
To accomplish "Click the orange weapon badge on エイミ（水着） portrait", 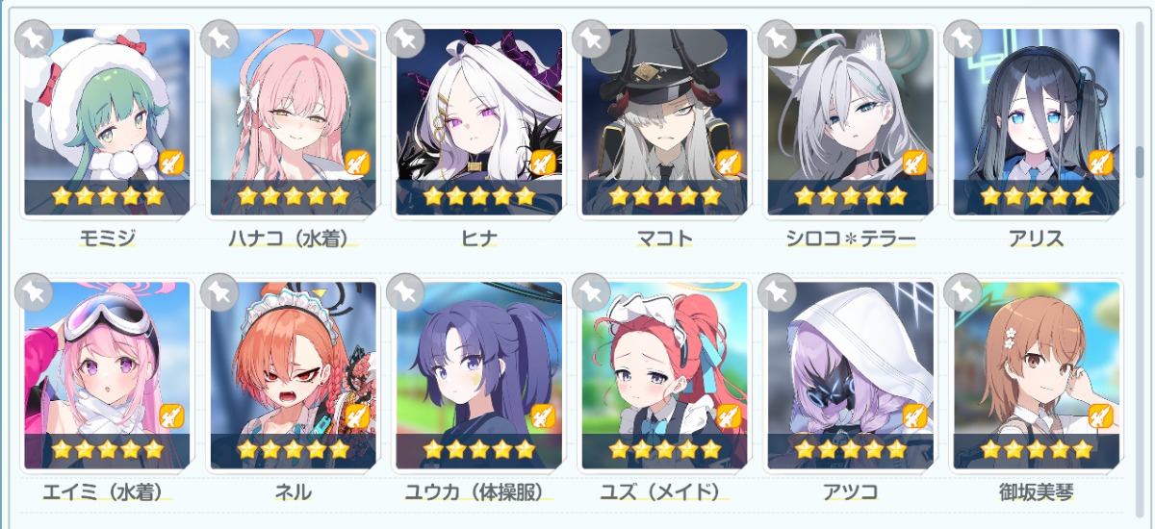I will click(171, 416).
